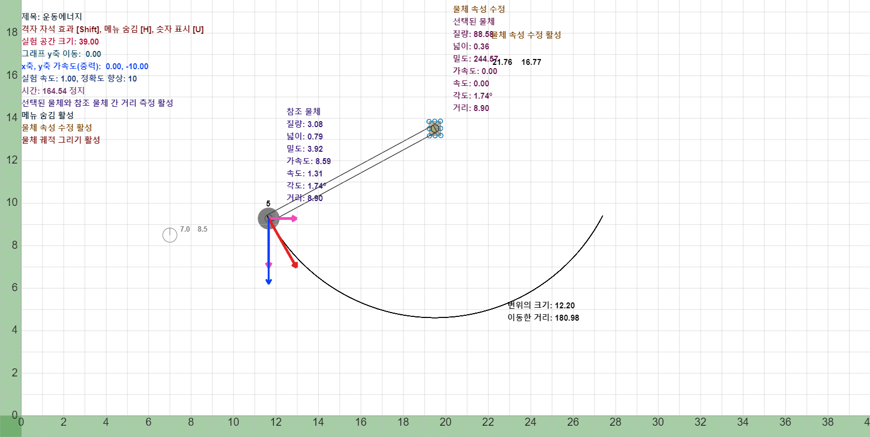The image size is (870, 437).
Task: Click the 'x축, y축 가속도(중력)' gravity line
Action: (x=85, y=66)
